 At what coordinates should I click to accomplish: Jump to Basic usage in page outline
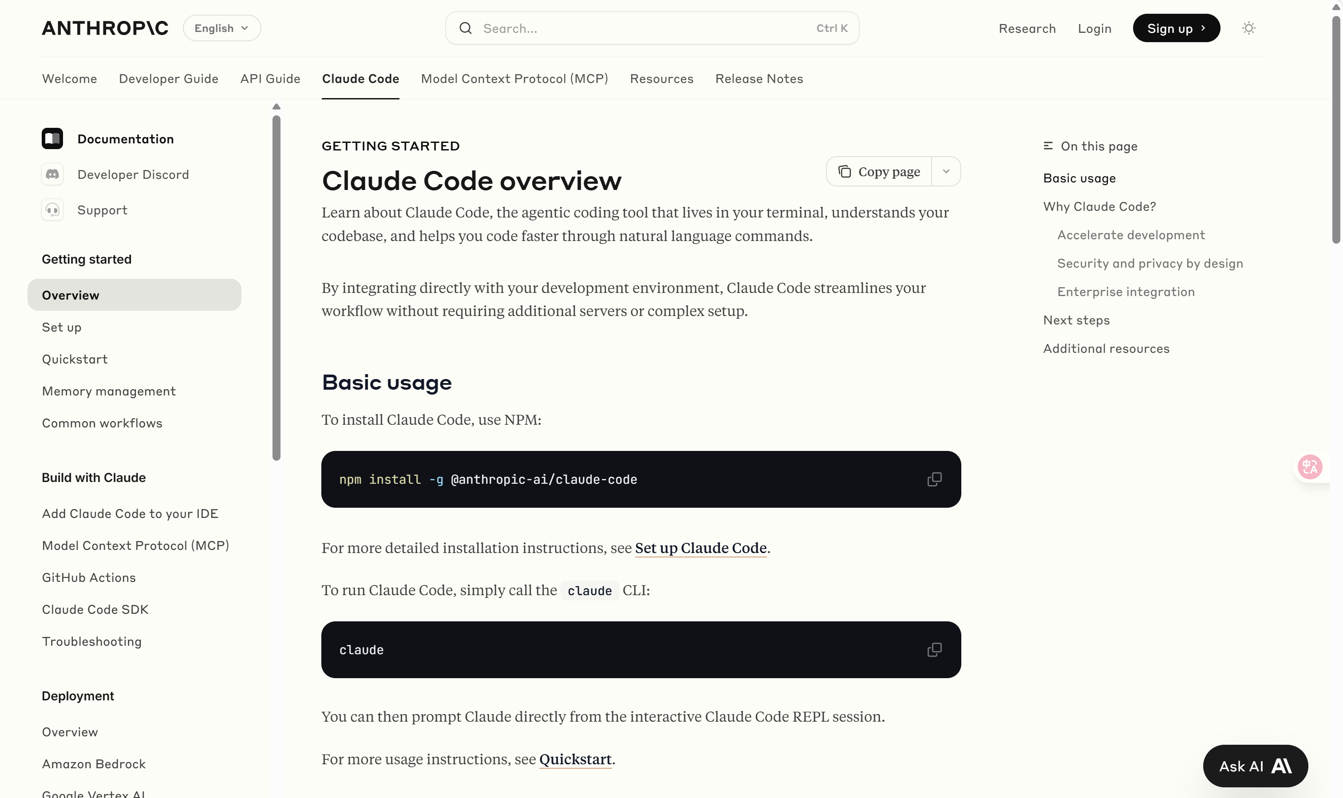tap(1079, 178)
